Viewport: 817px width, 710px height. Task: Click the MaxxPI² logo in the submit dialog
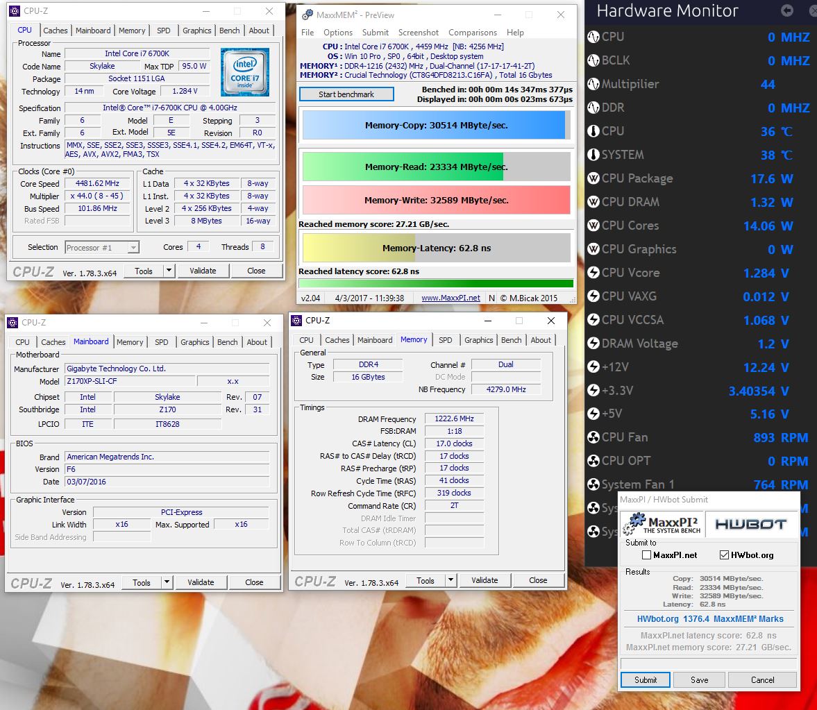click(662, 524)
